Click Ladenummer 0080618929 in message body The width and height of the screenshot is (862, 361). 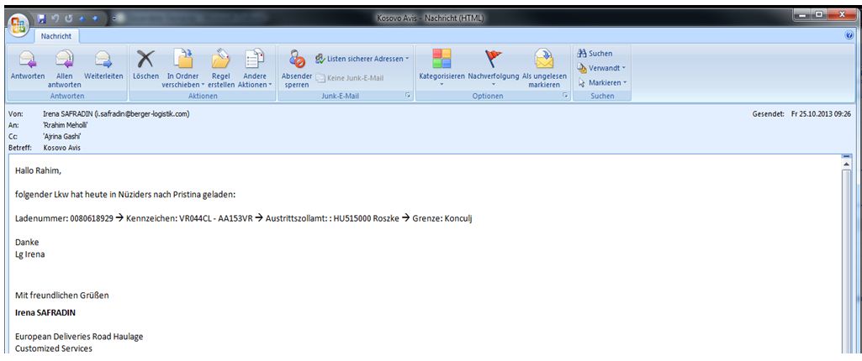[64, 218]
